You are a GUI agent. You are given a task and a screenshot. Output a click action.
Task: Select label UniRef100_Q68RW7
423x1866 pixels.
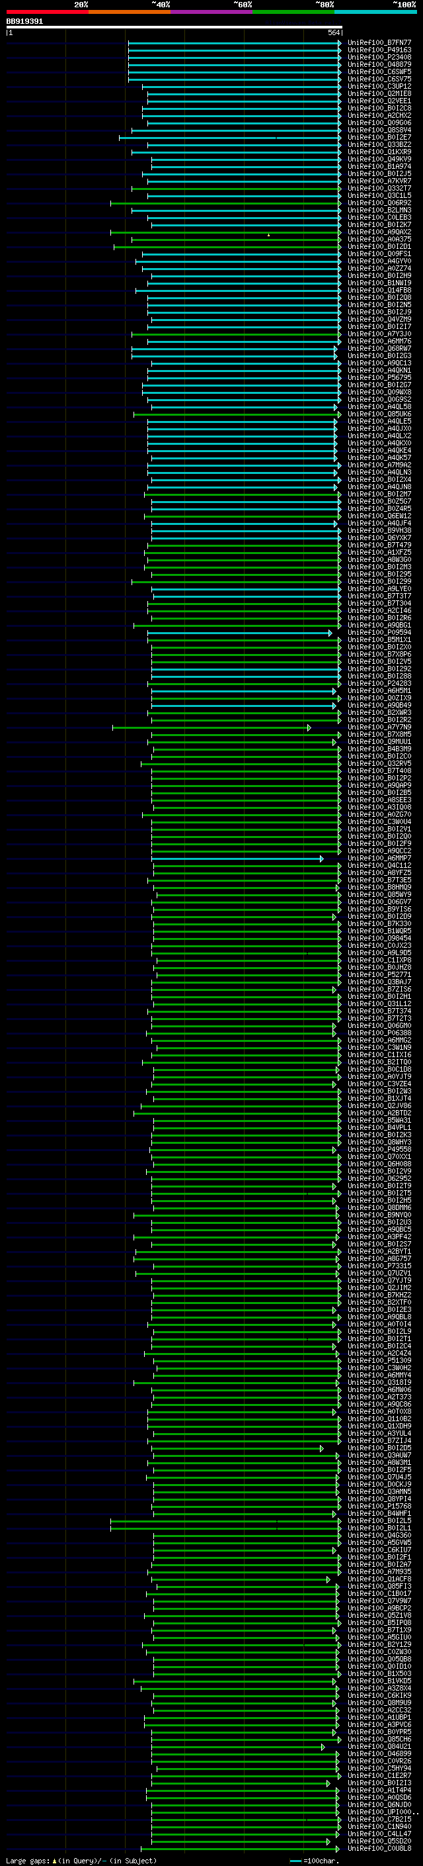coord(379,349)
